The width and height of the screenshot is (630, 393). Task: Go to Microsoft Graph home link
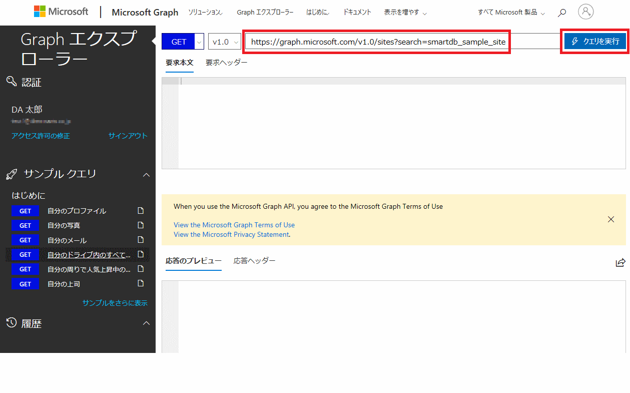click(x=145, y=13)
